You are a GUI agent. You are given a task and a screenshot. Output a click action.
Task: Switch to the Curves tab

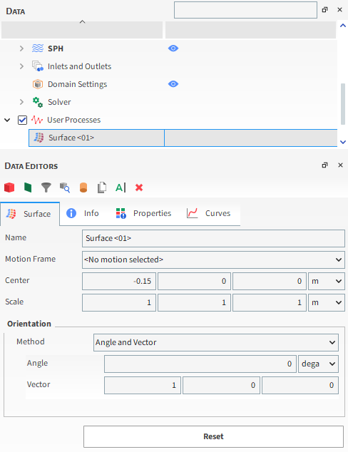[x=209, y=213]
